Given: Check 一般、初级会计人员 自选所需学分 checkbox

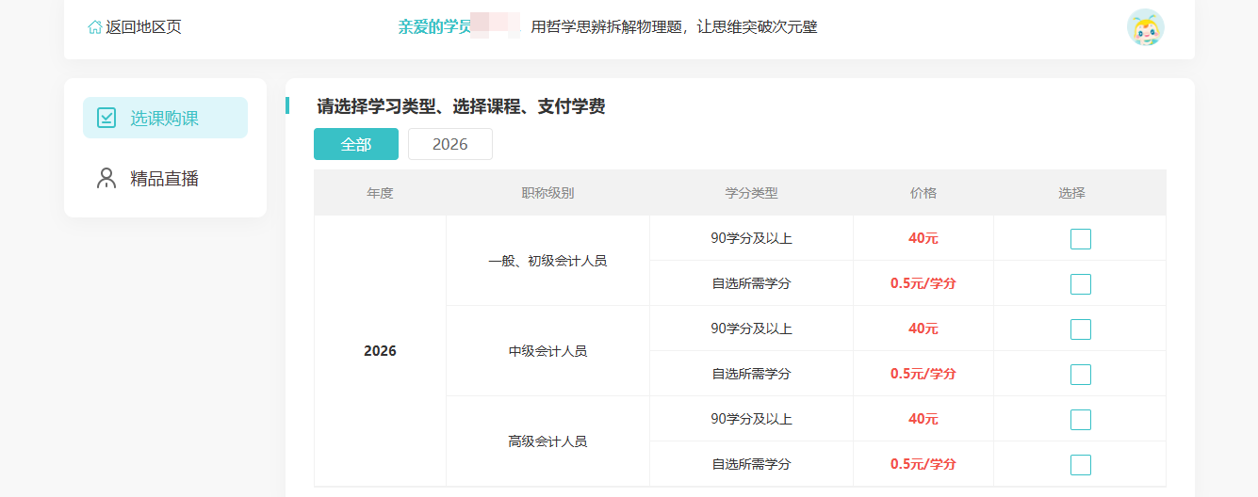Looking at the screenshot, I should click(1081, 284).
